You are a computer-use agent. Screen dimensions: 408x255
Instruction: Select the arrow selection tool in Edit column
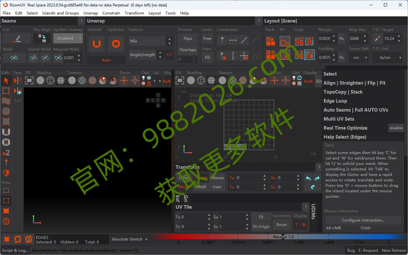(6, 80)
